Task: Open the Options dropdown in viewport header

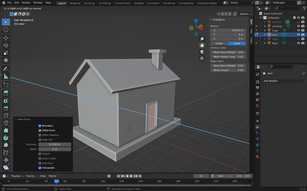Action: click(246, 14)
